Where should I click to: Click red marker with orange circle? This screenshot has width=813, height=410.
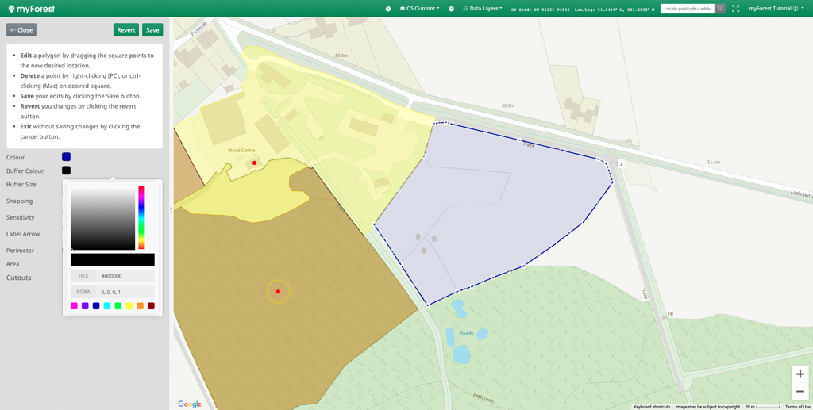coord(278,292)
